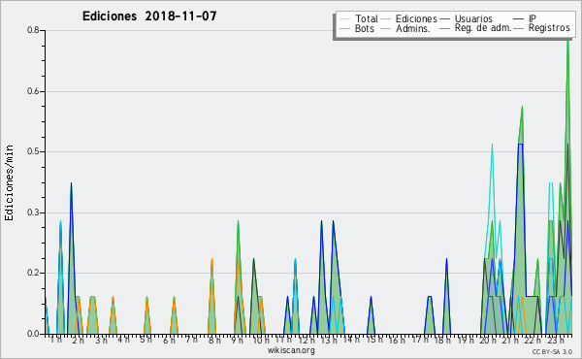Viewport: 582px width, 359px height.
Task: Click the 0.6 y-axis value
Action: (x=33, y=91)
